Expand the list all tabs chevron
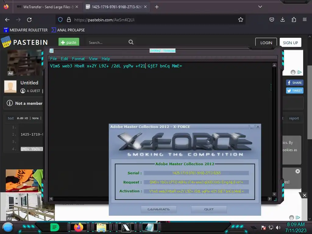 (x=260, y=7)
